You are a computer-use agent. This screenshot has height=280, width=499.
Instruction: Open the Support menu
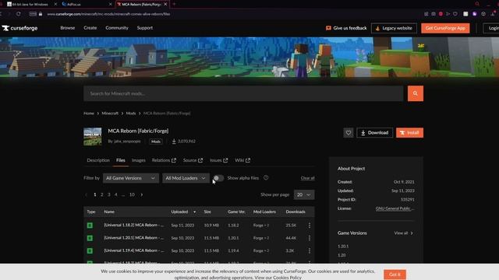[145, 28]
